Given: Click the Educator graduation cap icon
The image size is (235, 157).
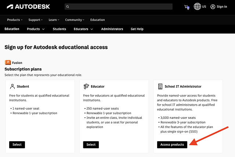Looking at the screenshot, I should pos(86,87).
